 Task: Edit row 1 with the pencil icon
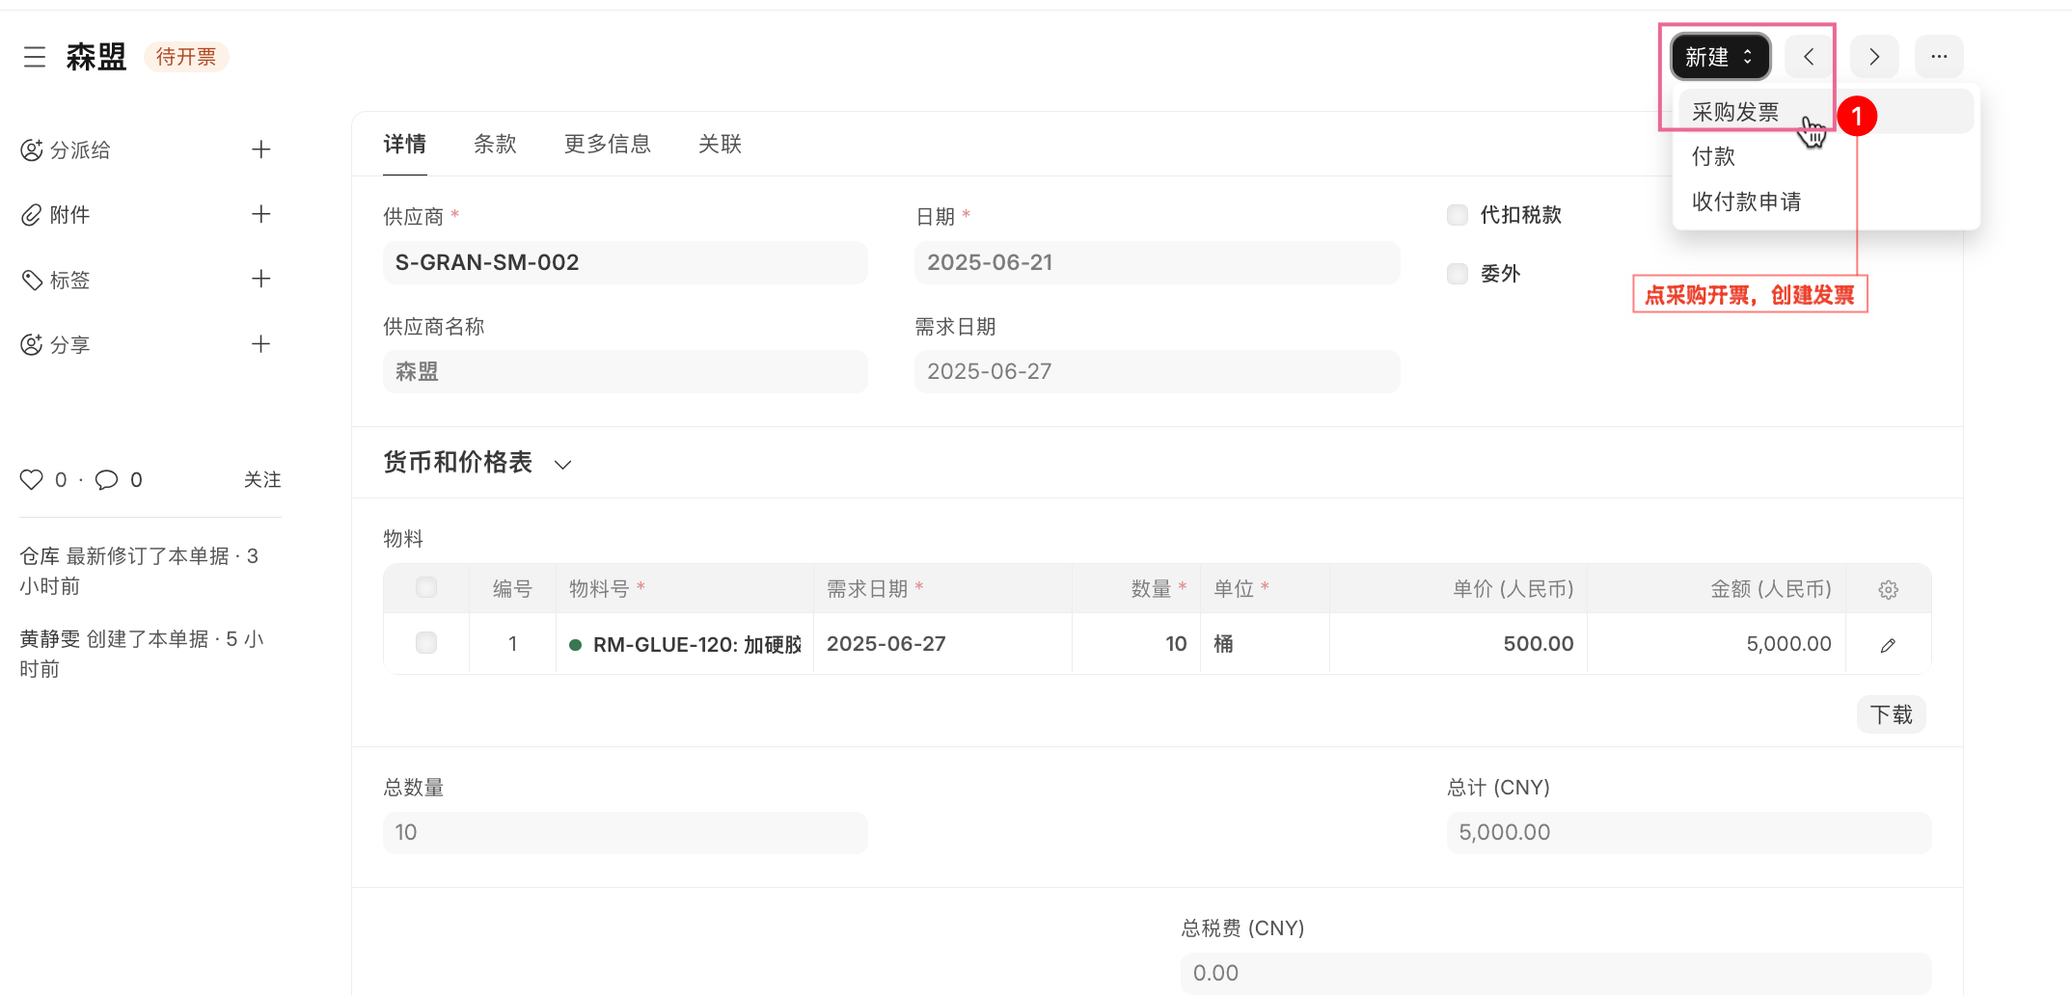click(x=1888, y=645)
